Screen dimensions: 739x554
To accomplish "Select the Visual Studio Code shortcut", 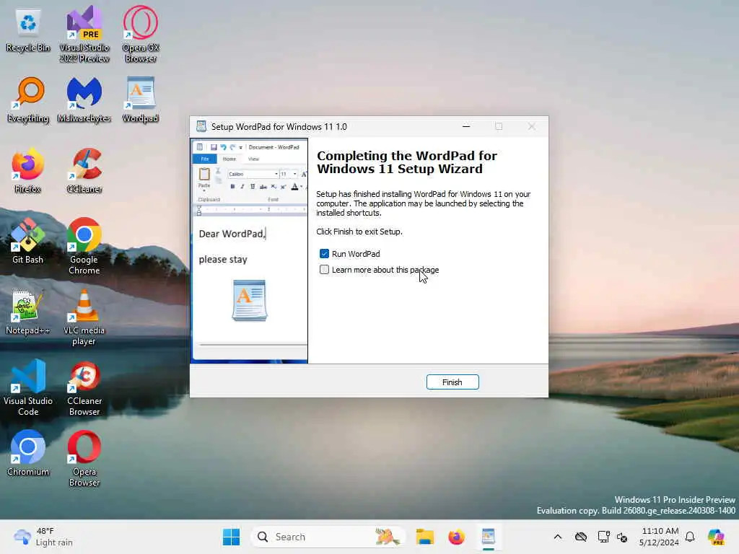I will (x=28, y=387).
